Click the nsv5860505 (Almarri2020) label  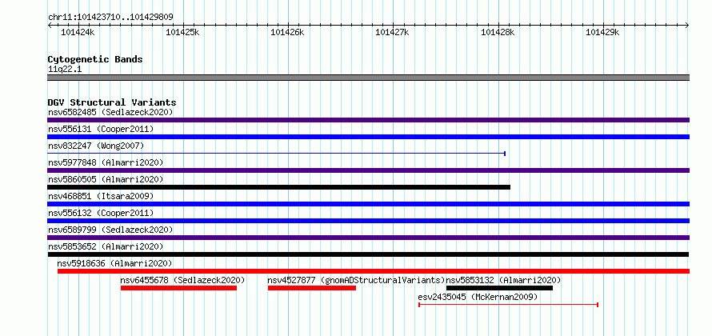106,179
